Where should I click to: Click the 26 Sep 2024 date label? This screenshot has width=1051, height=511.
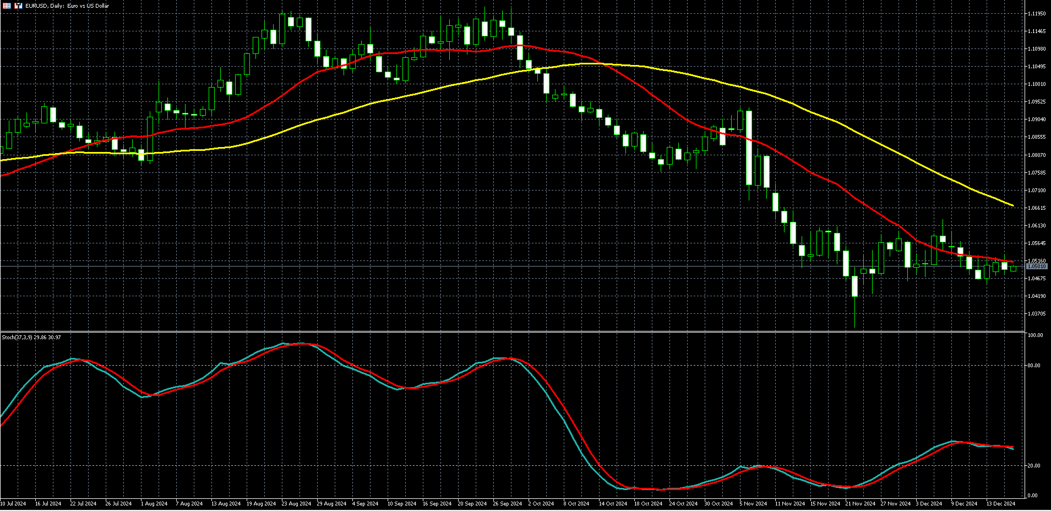click(507, 504)
